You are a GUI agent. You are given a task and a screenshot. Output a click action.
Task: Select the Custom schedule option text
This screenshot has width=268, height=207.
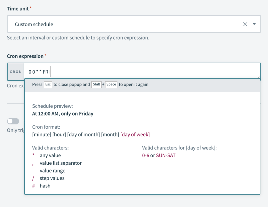34,24
